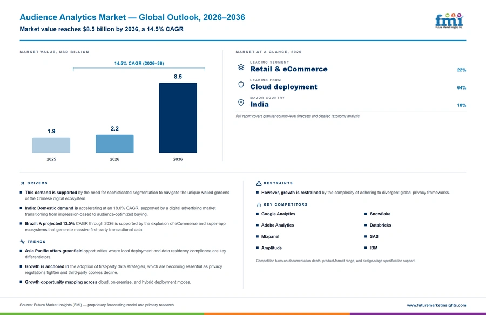Image resolution: width=486 pixels, height=315 pixels.
Task: Click the 8.5 value above the 2036 bar
Action: (x=178, y=77)
